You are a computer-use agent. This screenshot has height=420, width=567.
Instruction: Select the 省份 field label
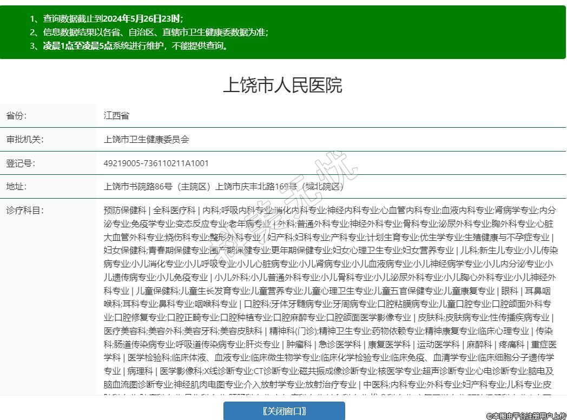click(x=16, y=116)
